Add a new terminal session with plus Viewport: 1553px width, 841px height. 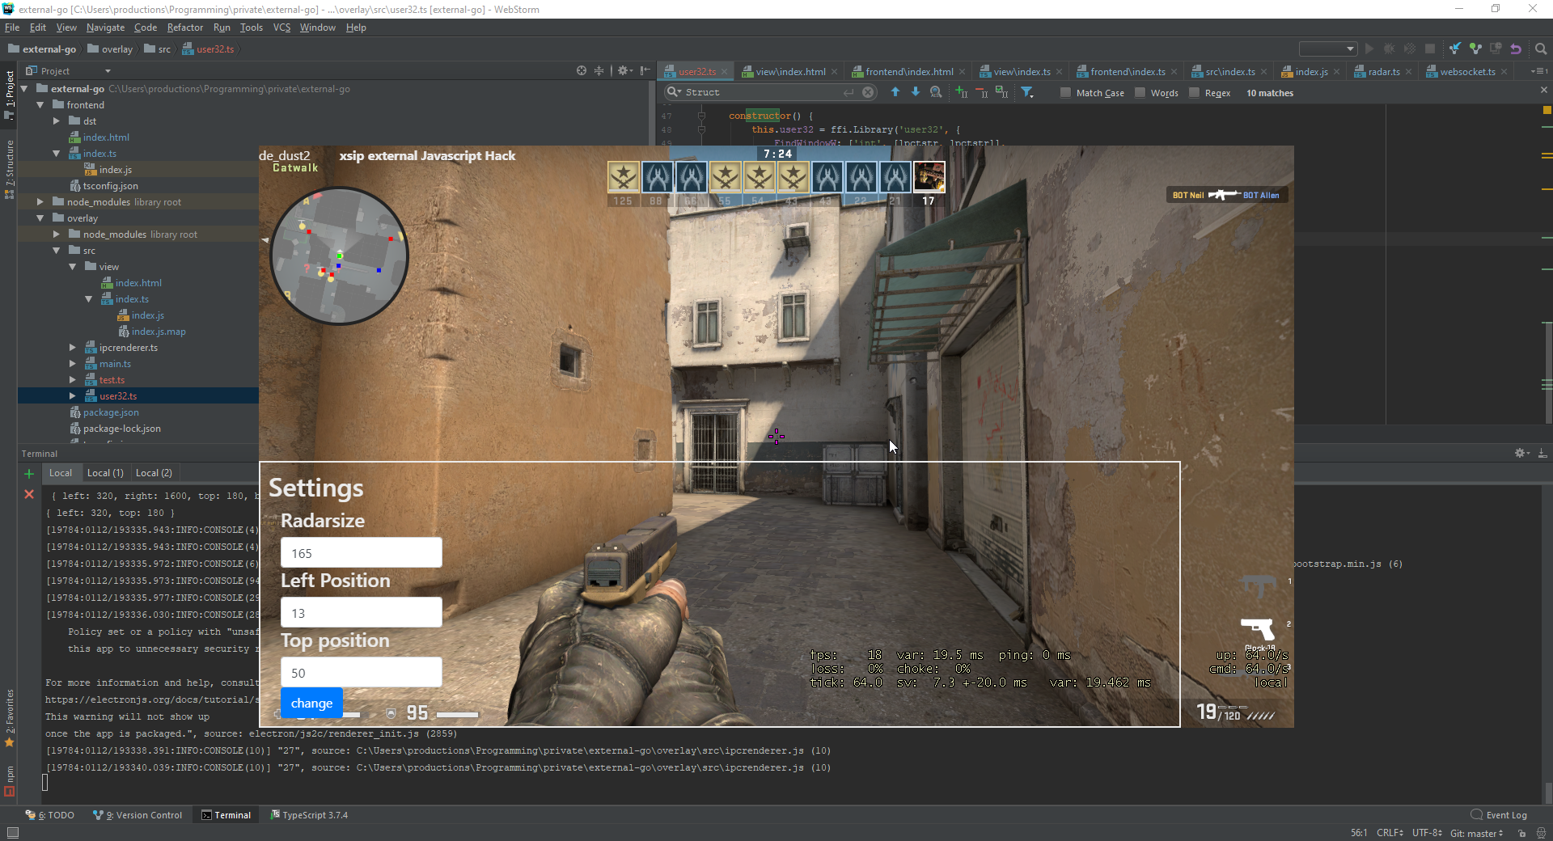29,474
